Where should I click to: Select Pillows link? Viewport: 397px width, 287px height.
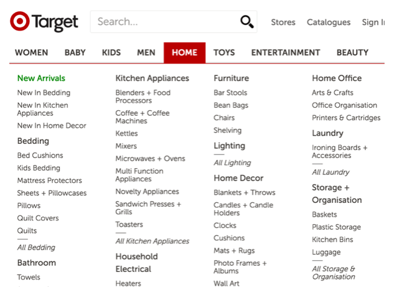coord(29,205)
